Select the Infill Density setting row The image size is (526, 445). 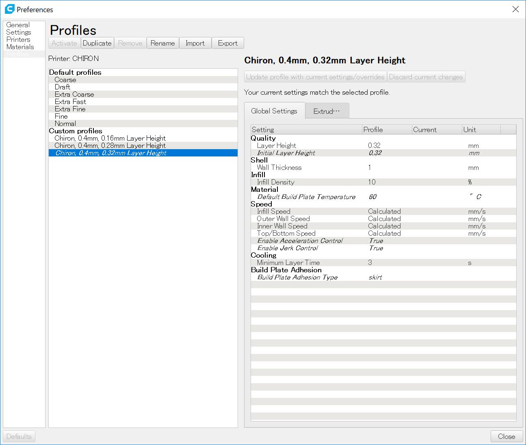(383, 182)
